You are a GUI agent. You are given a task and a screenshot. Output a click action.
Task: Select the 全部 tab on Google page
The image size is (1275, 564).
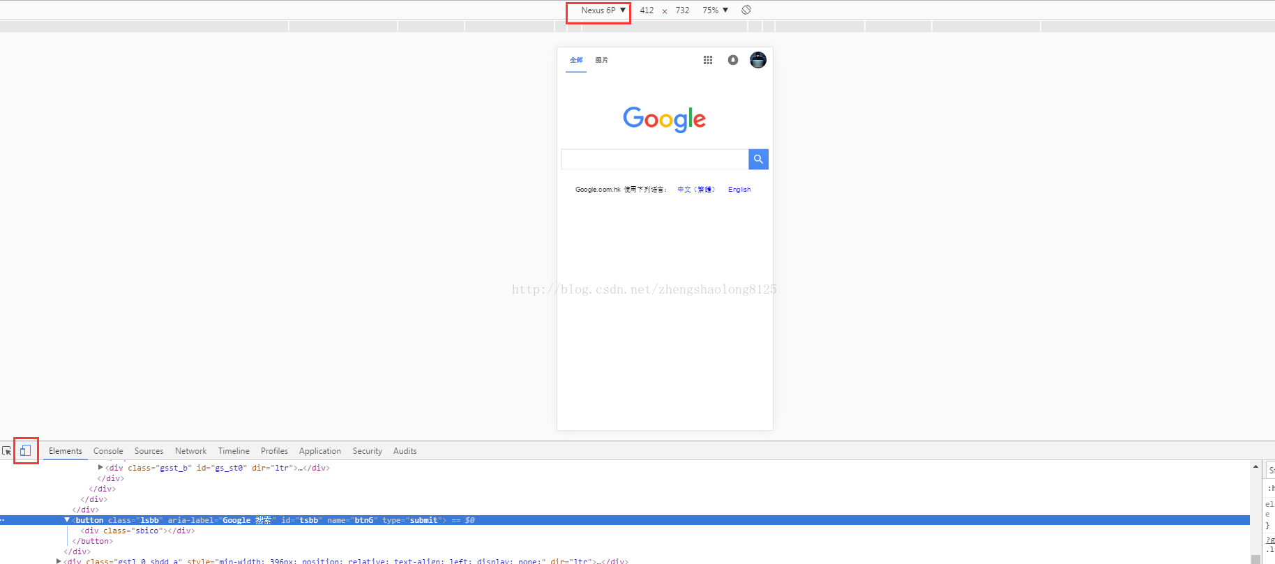pyautogui.click(x=576, y=60)
